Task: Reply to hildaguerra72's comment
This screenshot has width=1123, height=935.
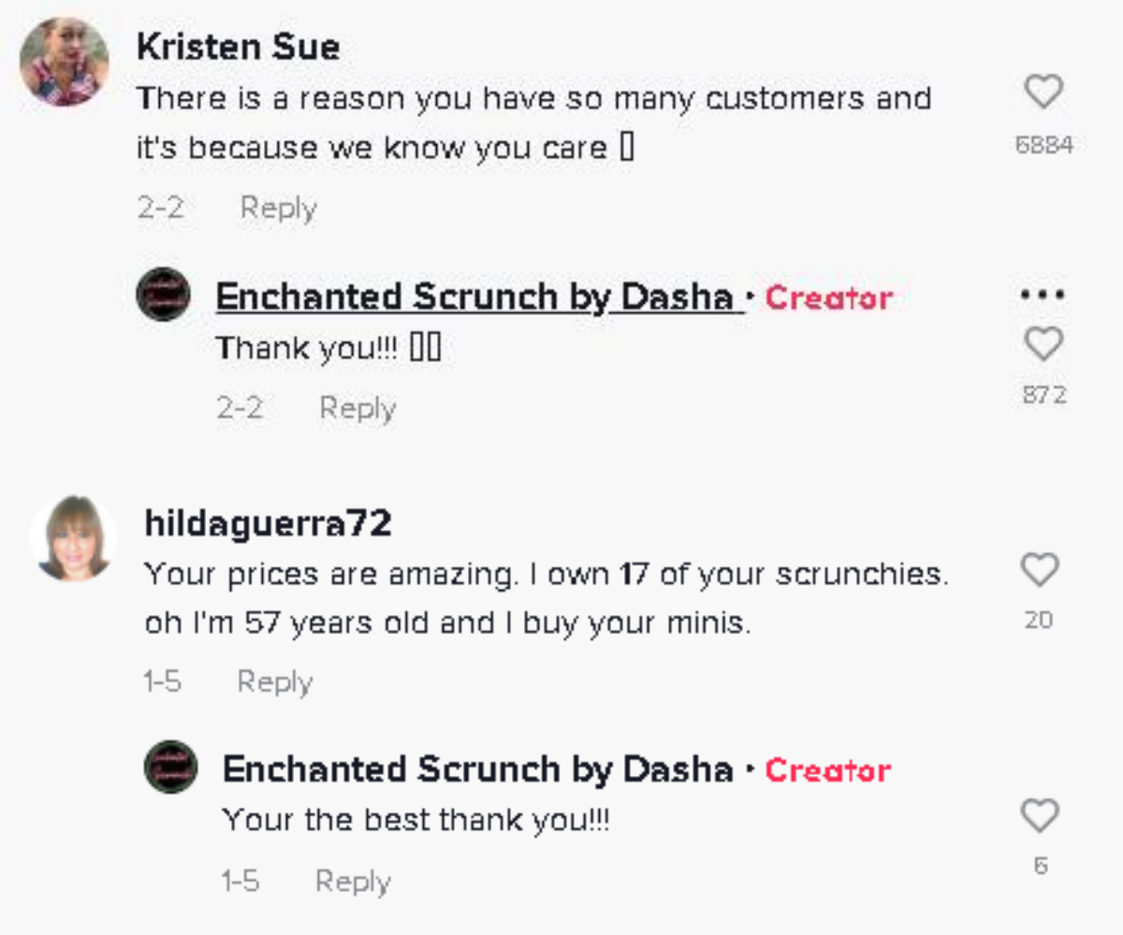Action: (x=274, y=682)
